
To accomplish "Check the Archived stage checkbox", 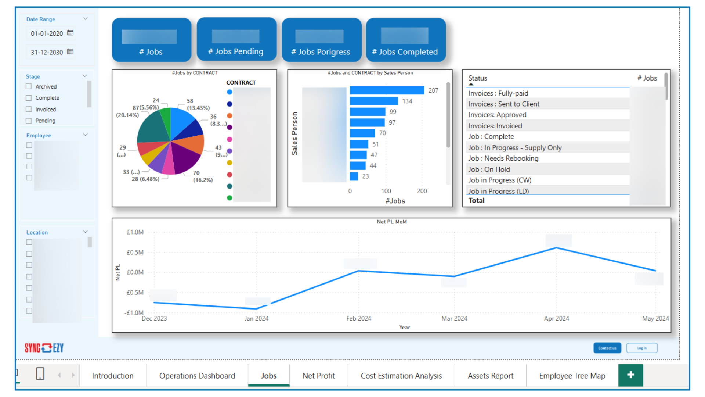I will (x=29, y=86).
